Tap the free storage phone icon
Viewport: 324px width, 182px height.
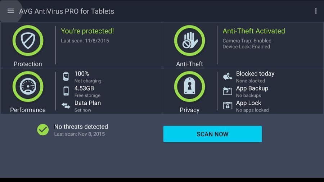(66, 91)
